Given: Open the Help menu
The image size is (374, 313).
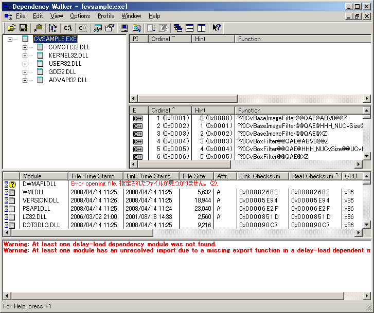Looking at the screenshot, I should coord(154,16).
